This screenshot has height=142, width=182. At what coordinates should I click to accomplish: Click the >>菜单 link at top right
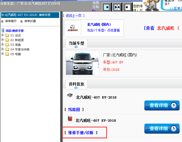176,8
